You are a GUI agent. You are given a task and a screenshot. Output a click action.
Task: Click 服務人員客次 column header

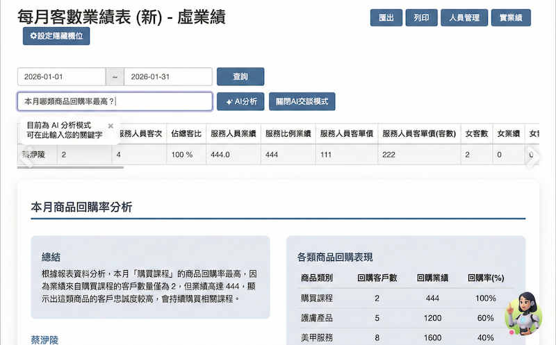140,133
